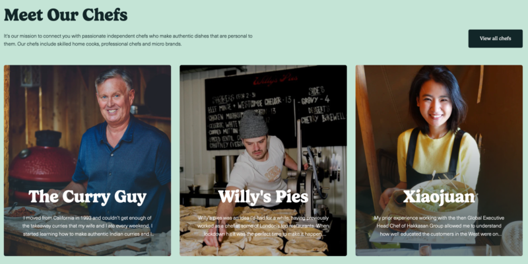528x264 pixels.
Task: Open the Willy's Pies chef title
Action: point(263,197)
